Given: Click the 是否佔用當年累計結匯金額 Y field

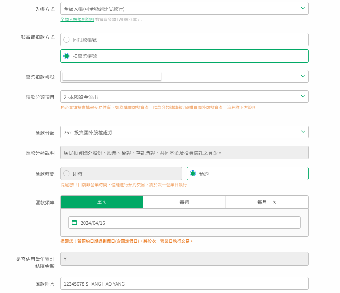Looking at the screenshot, I should coord(184,259).
